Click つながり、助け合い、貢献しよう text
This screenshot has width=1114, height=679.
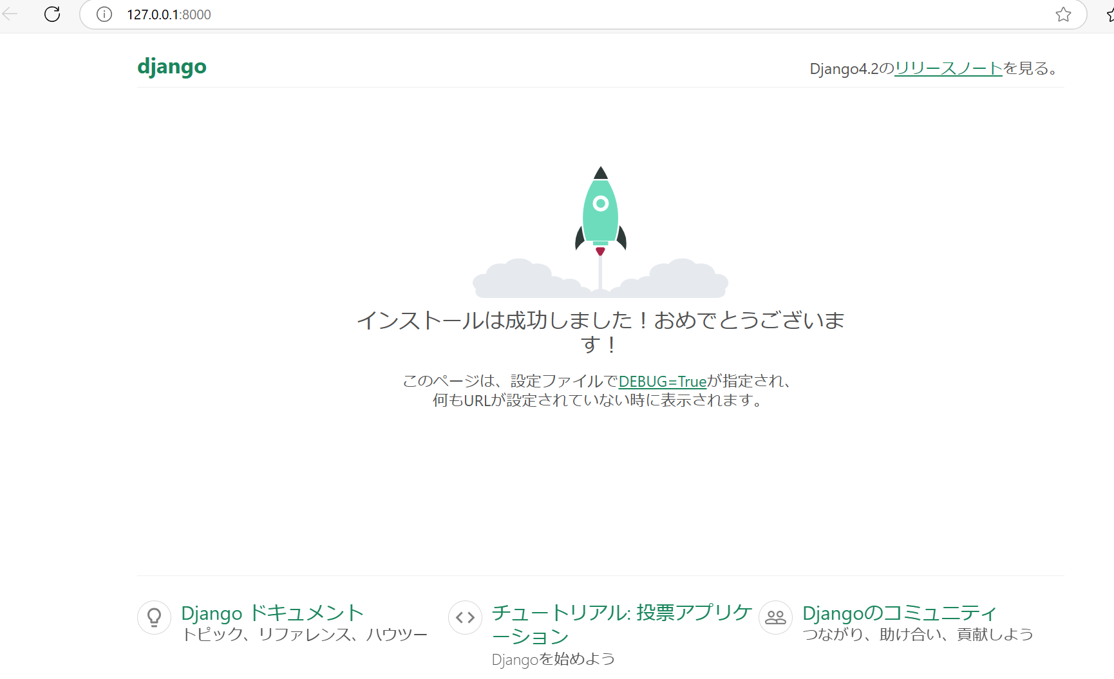click(919, 634)
